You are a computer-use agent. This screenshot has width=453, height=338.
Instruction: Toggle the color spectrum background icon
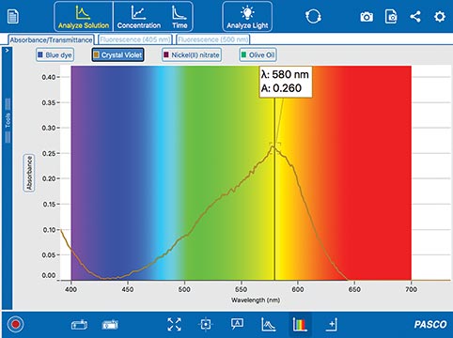[x=300, y=324]
